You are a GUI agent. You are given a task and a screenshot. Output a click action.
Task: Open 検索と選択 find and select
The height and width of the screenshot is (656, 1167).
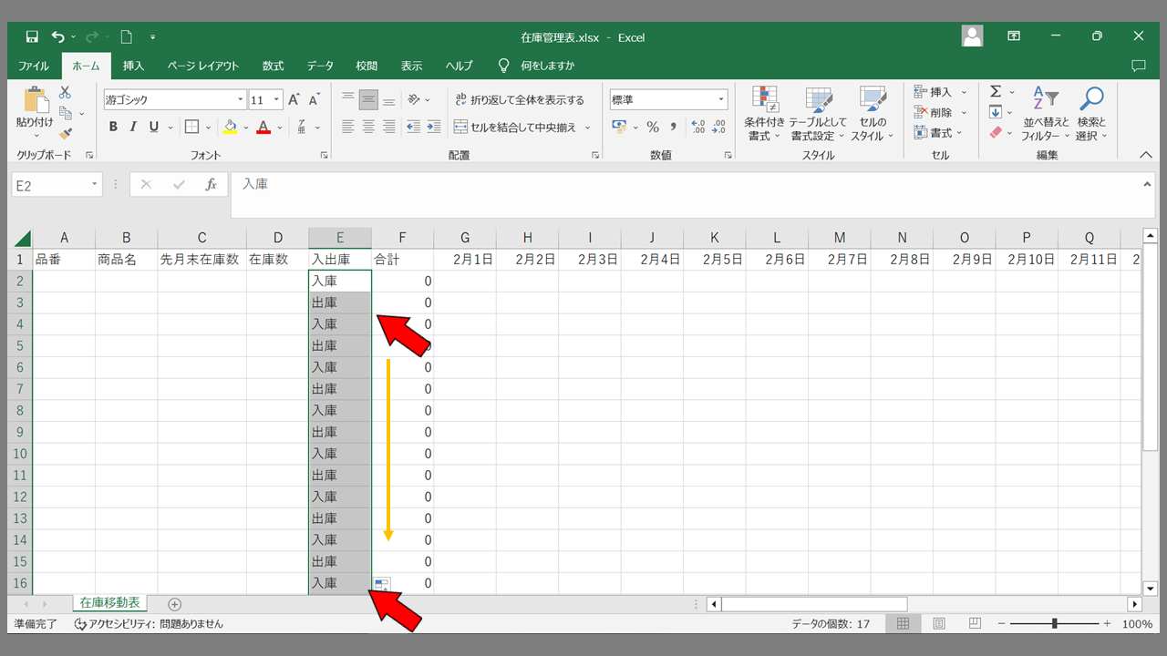pyautogui.click(x=1090, y=114)
